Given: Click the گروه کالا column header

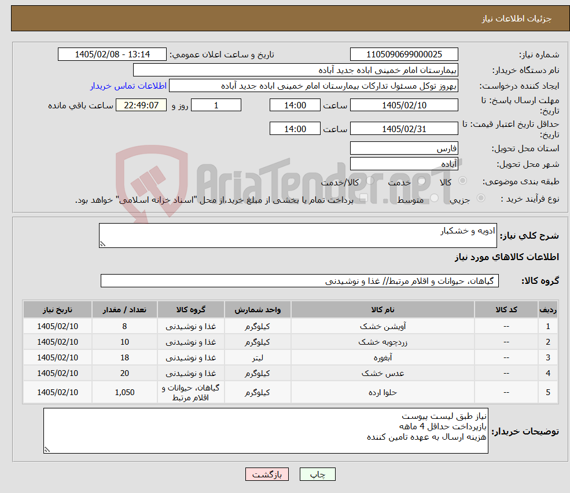Looking at the screenshot, I should pyautogui.click(x=191, y=309).
